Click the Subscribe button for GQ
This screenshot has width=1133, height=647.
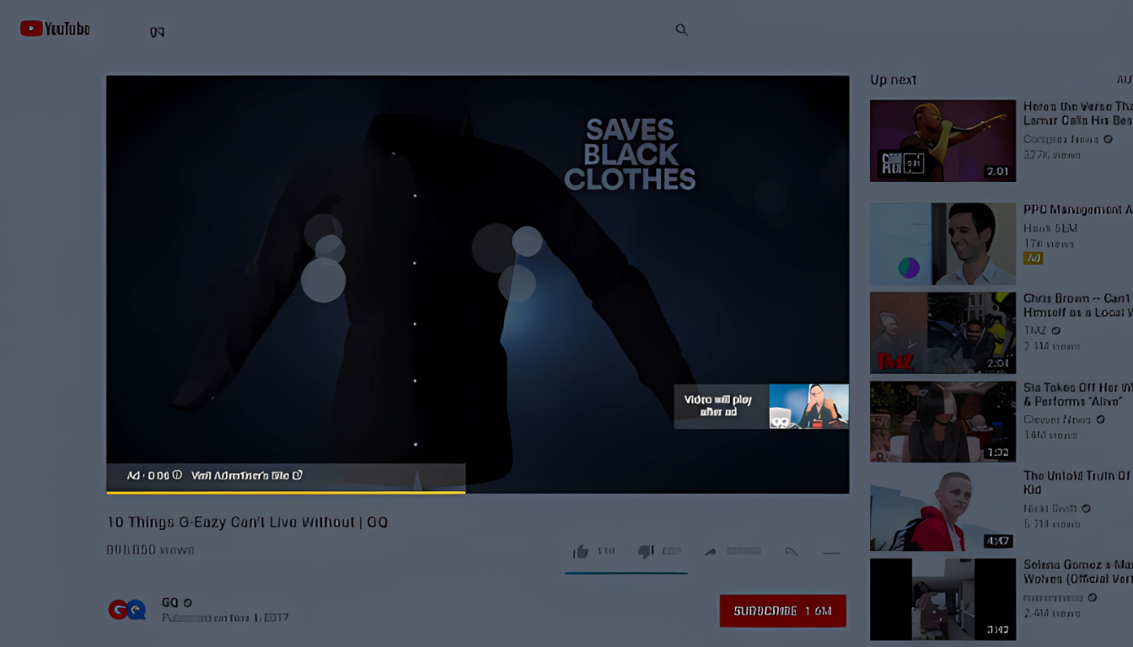click(x=782, y=611)
